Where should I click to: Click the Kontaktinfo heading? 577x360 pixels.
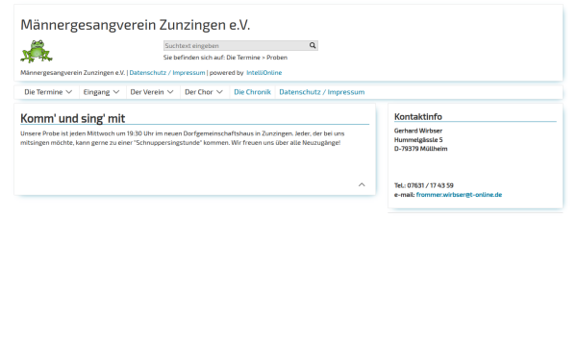(418, 117)
